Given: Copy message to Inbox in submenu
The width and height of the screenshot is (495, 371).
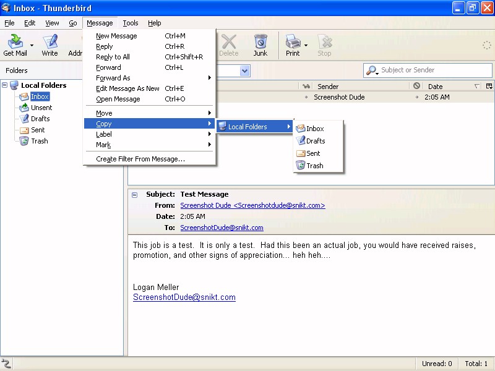Looking at the screenshot, I should pyautogui.click(x=318, y=129).
